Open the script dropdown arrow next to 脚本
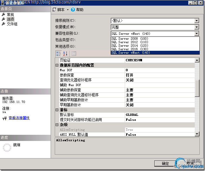The image size is (205, 171). [x=68, y=10]
